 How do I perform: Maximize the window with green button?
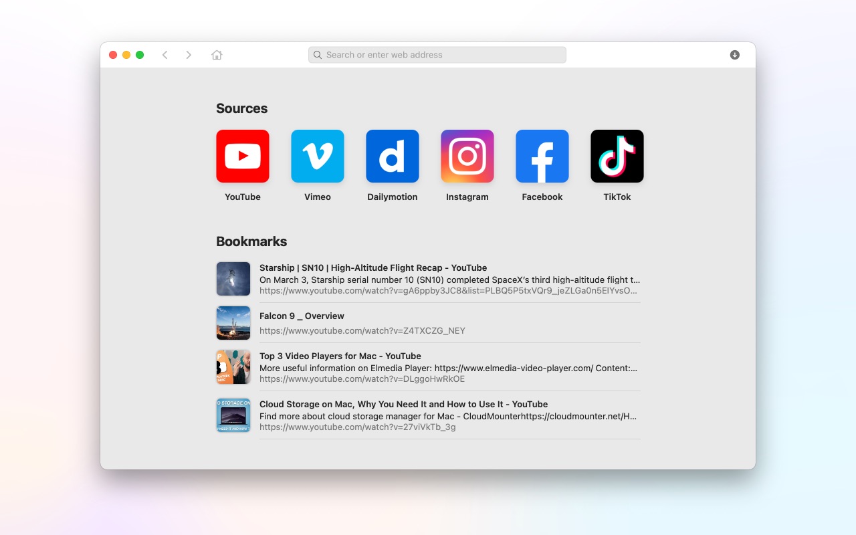(140, 55)
